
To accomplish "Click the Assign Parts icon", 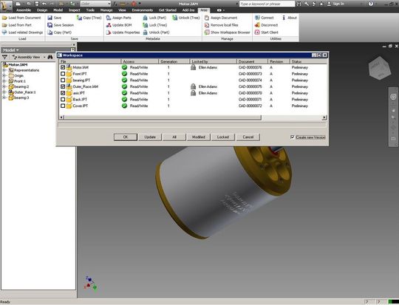I will pyautogui.click(x=109, y=18).
